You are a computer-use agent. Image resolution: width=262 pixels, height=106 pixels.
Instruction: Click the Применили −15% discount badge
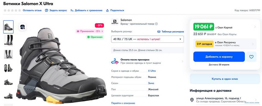pyautogui.click(x=90, y=31)
